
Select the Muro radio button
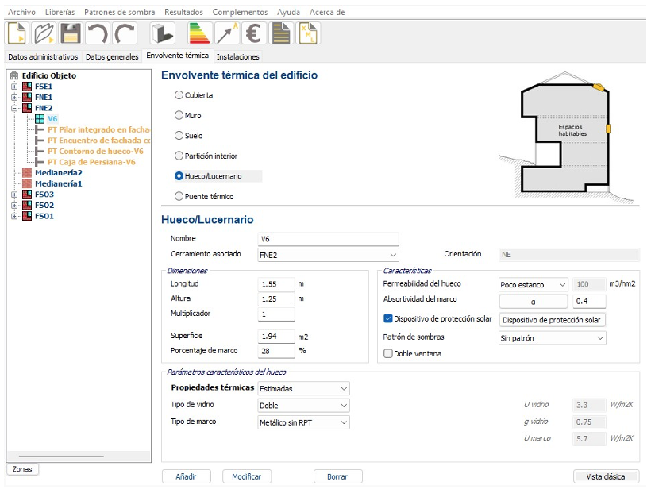pos(179,115)
